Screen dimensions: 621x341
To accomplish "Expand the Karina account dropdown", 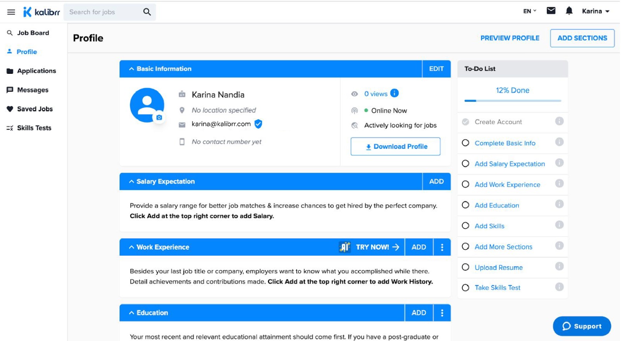I will click(x=595, y=11).
